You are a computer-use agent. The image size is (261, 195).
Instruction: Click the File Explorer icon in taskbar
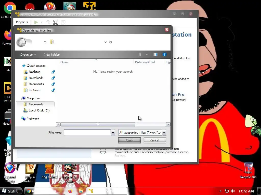pos(81,191)
